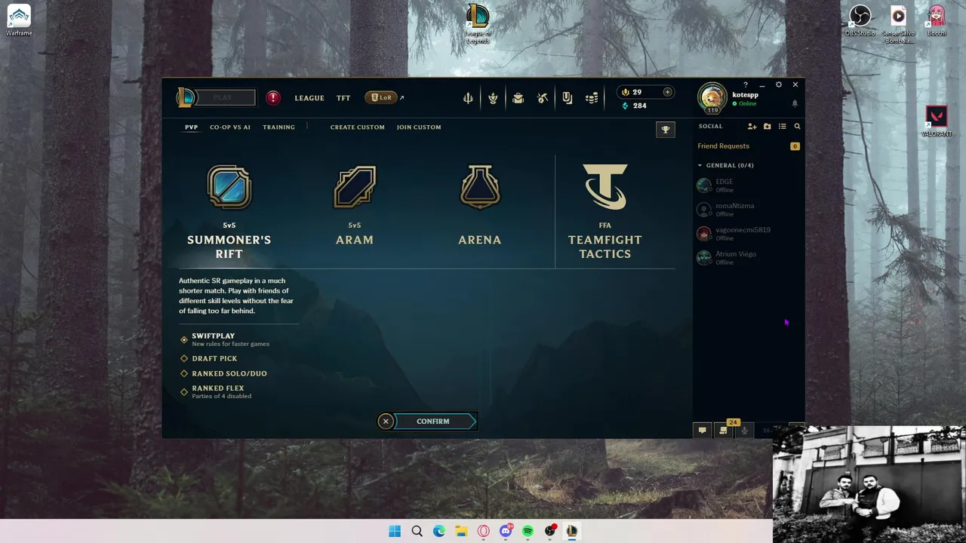Open the Profile cards icon
Viewport: 966px width, 543px height.
click(568, 98)
